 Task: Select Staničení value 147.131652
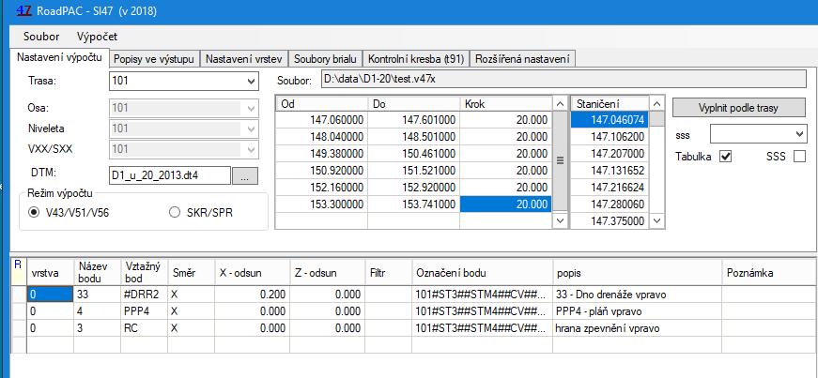click(x=610, y=170)
